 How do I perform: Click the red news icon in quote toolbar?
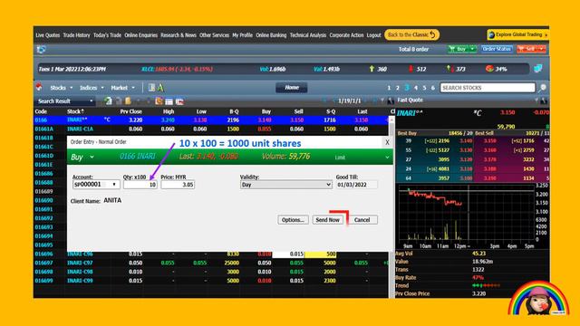[179, 101]
